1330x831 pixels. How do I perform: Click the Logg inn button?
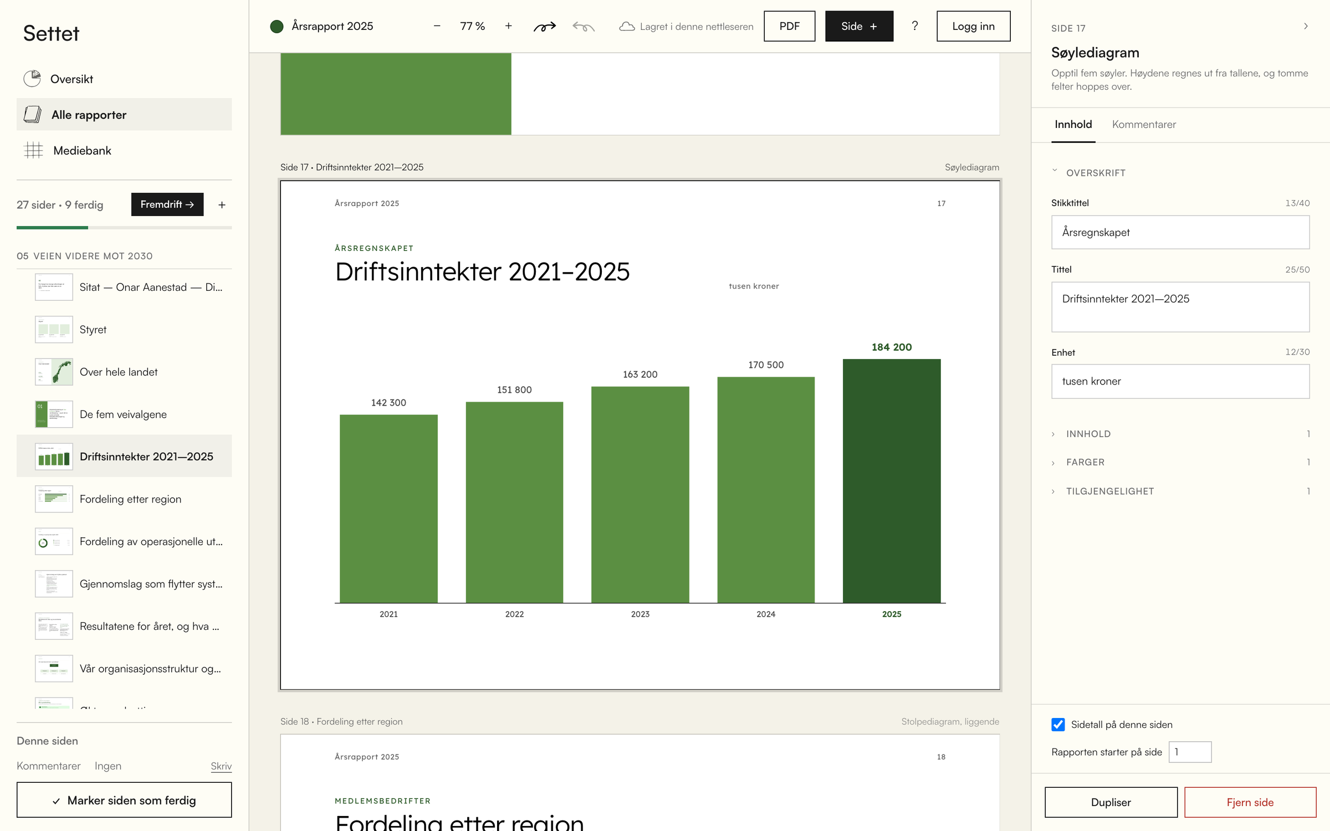pyautogui.click(x=973, y=26)
